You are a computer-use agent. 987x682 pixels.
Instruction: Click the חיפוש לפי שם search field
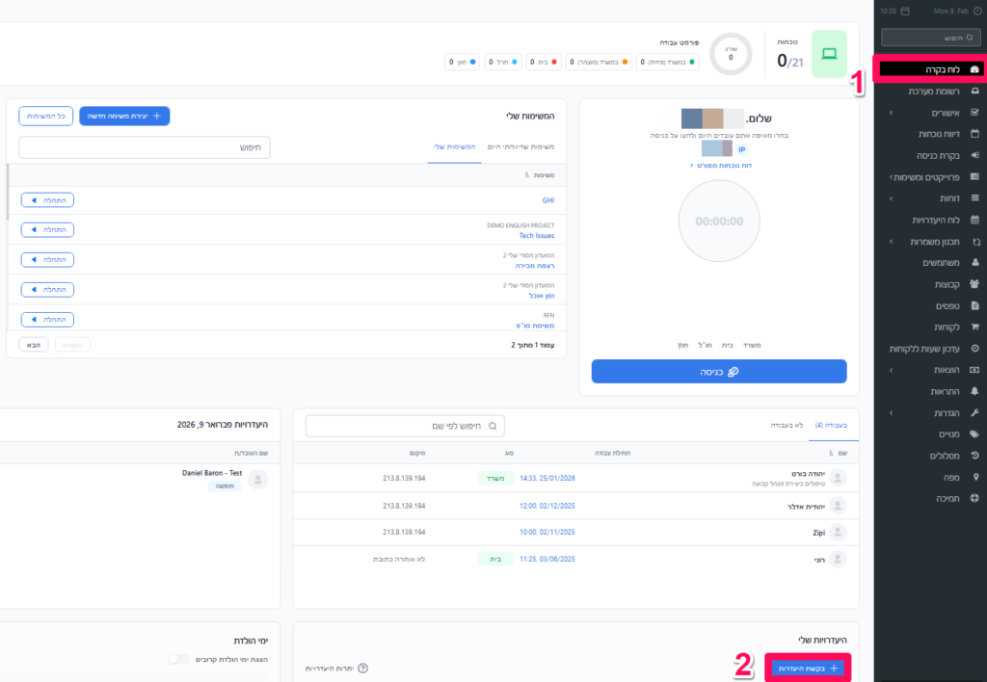point(405,426)
